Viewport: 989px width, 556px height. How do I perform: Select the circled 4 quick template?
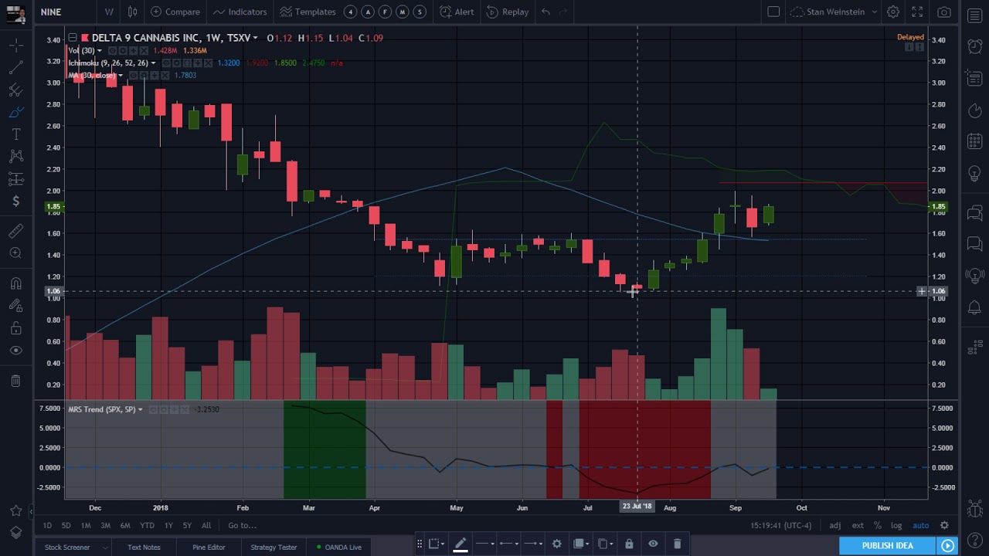(x=351, y=12)
